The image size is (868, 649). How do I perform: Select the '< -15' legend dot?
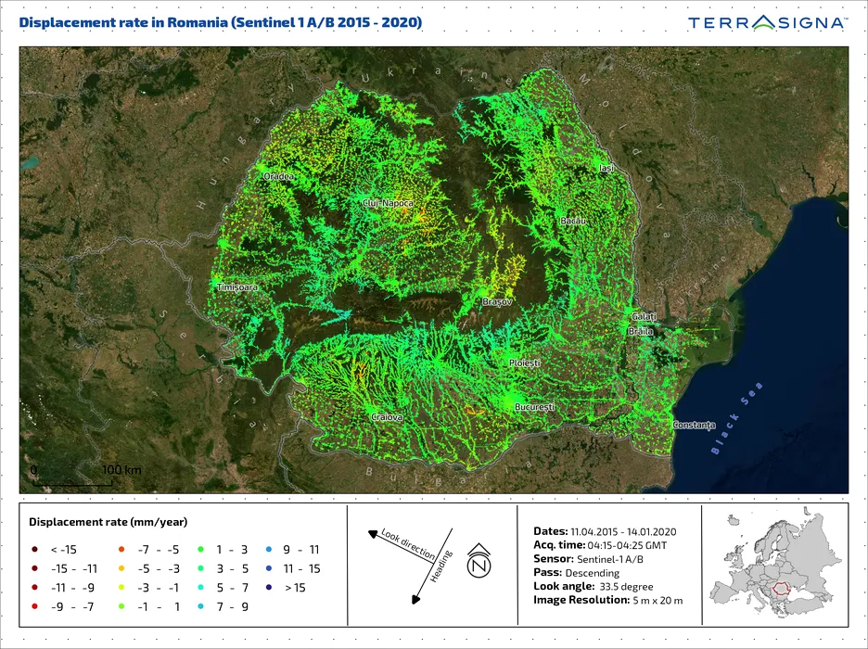(x=34, y=549)
